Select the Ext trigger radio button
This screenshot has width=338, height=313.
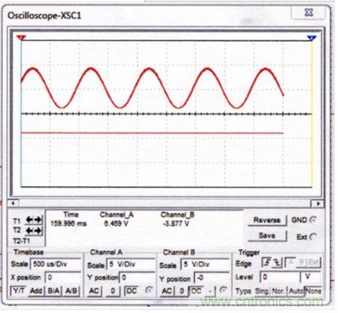click(313, 236)
